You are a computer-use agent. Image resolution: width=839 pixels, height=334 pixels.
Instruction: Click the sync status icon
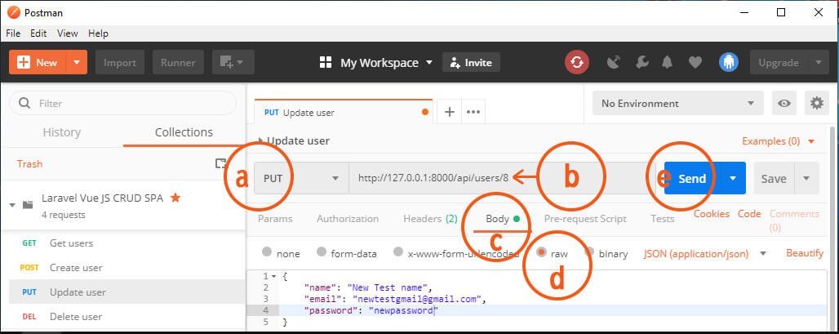[577, 63]
